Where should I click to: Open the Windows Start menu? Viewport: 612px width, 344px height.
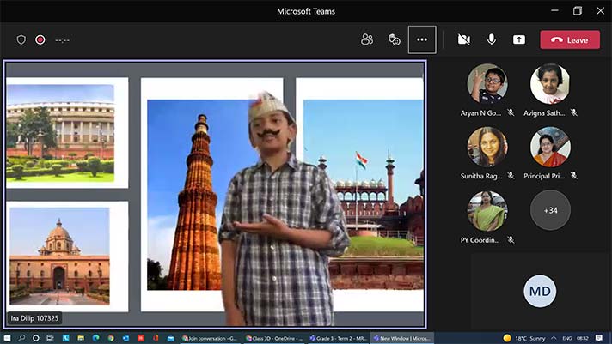tap(8, 338)
